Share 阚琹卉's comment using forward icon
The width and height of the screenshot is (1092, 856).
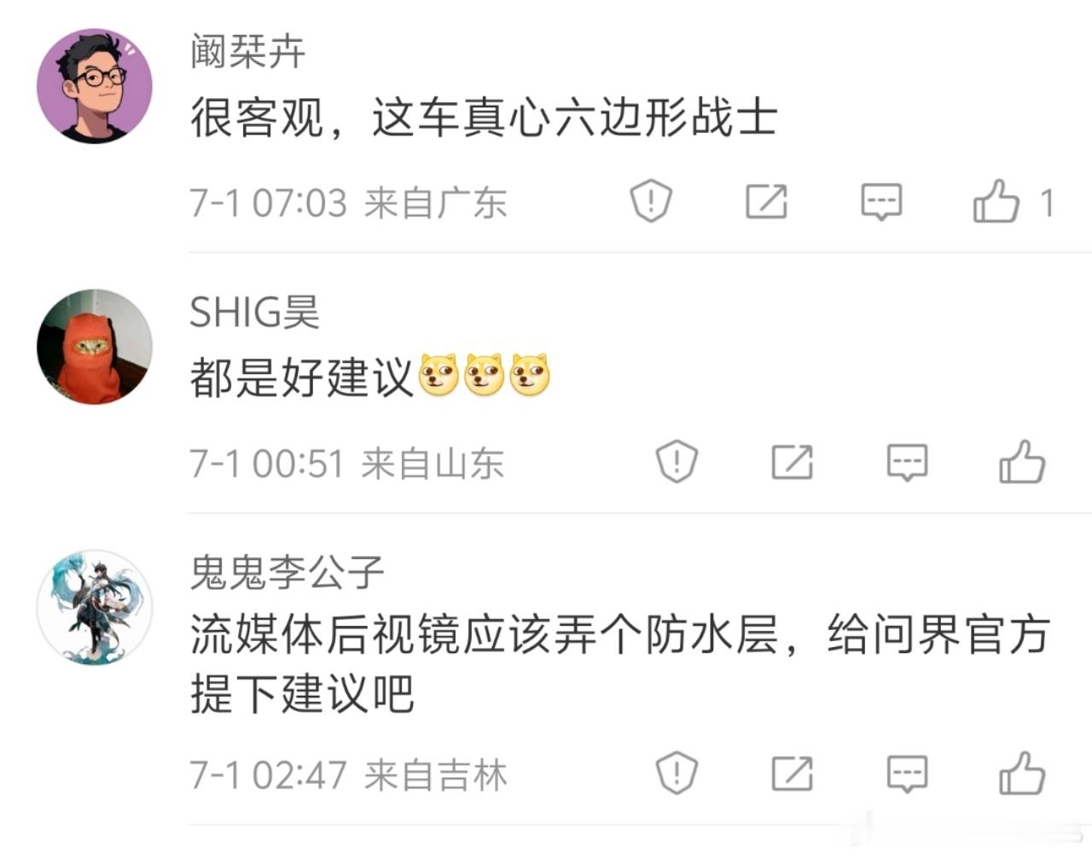click(x=766, y=201)
